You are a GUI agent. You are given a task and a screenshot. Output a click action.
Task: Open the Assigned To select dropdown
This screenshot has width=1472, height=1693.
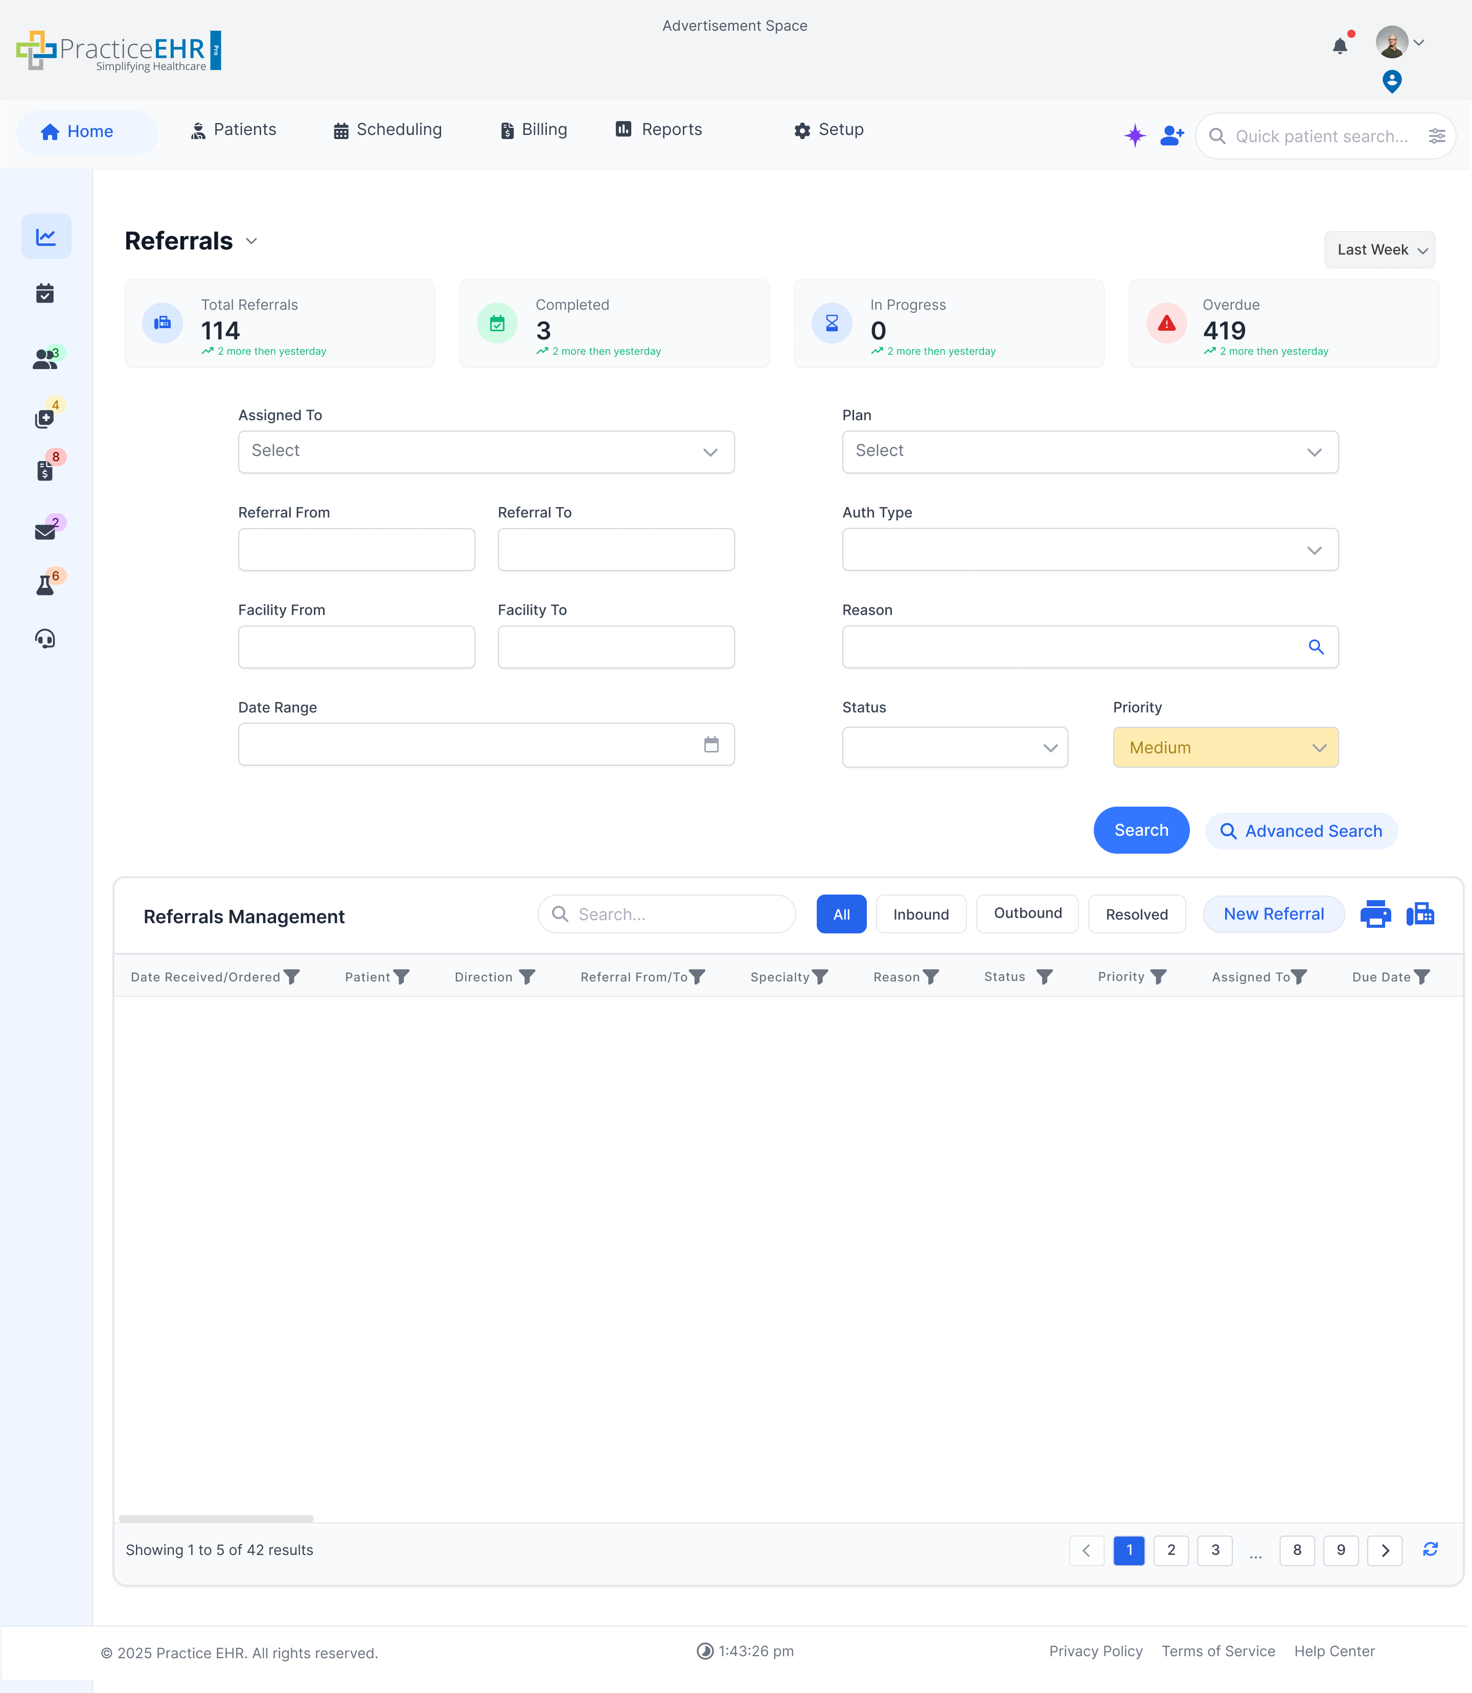click(486, 451)
